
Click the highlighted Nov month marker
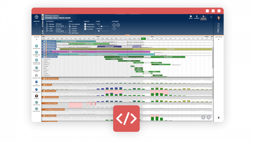[x=143, y=39]
